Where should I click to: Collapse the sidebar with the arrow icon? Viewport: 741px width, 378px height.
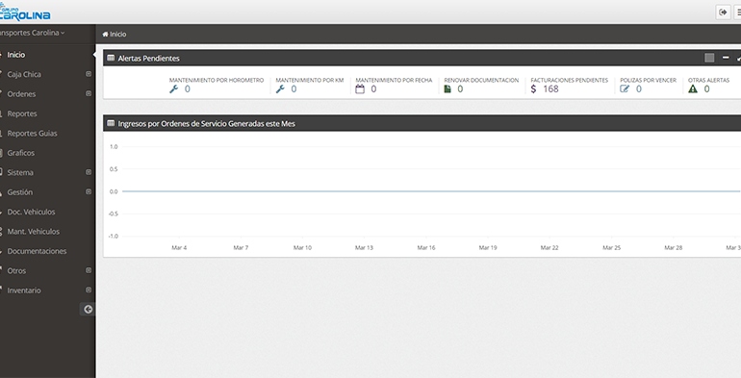click(x=88, y=310)
